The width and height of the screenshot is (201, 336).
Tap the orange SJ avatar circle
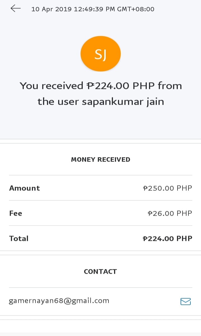101,54
